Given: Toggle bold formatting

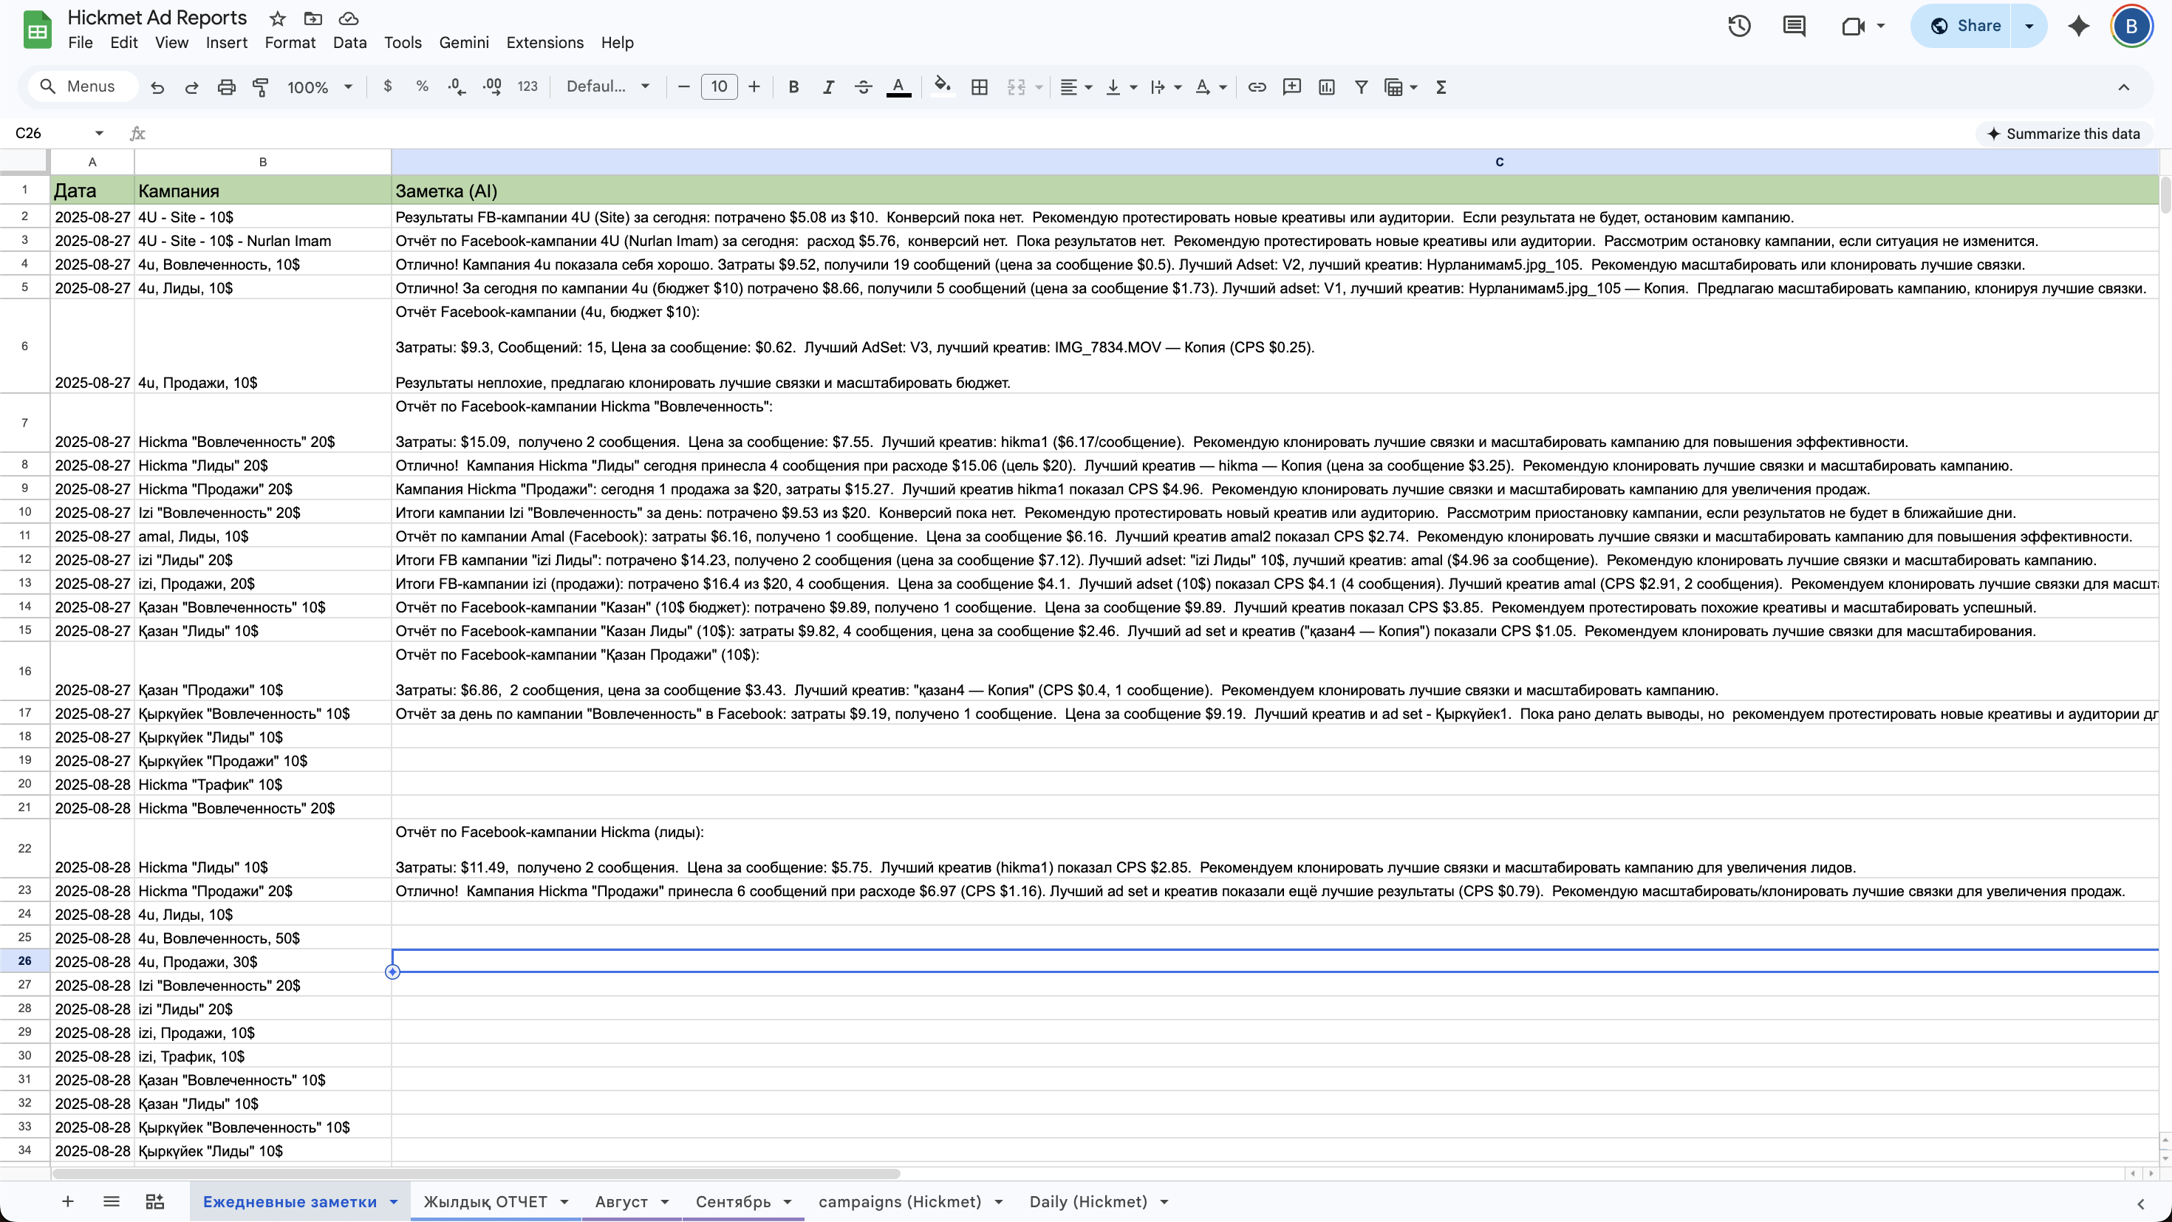Looking at the screenshot, I should pos(793,87).
